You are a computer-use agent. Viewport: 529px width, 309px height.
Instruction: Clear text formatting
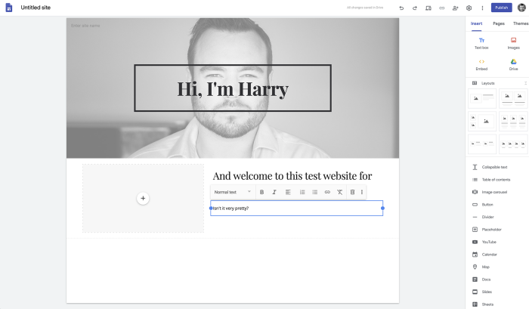pos(340,192)
